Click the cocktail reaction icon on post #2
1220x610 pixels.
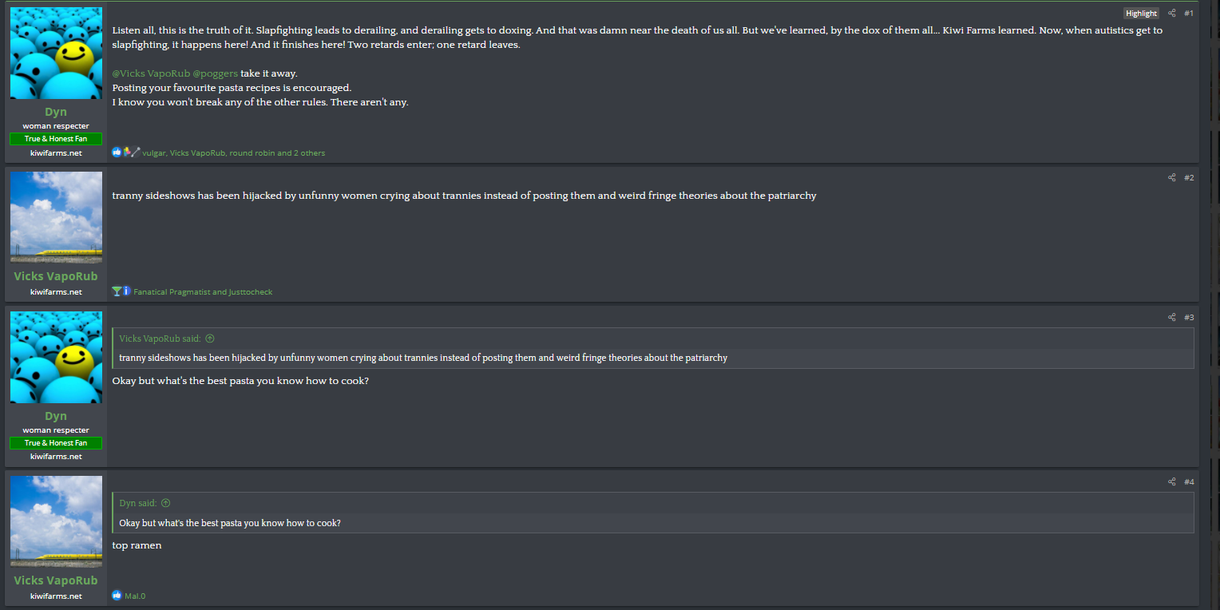tap(117, 291)
